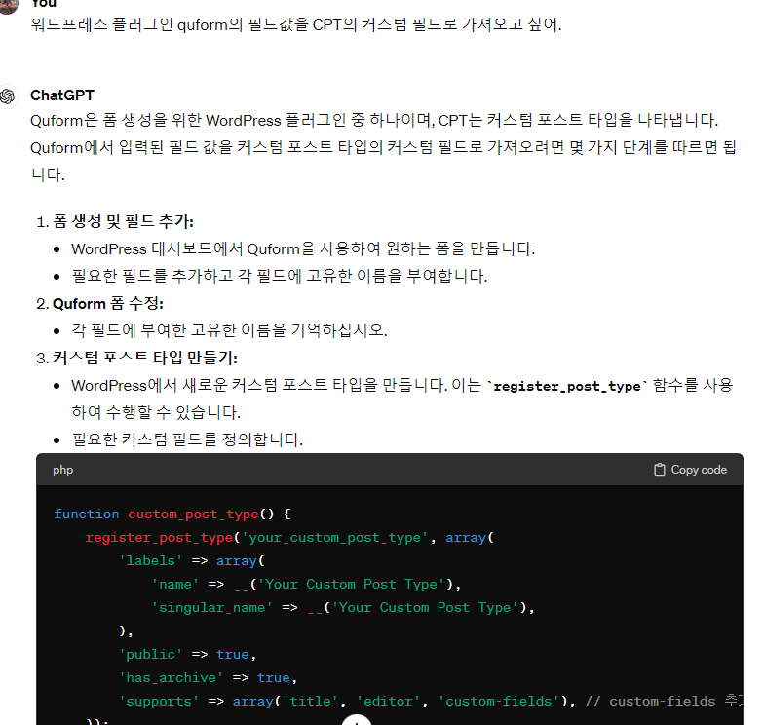This screenshot has height=725, width=764.
Task: Click the 'public' => true code line
Action: (x=187, y=655)
